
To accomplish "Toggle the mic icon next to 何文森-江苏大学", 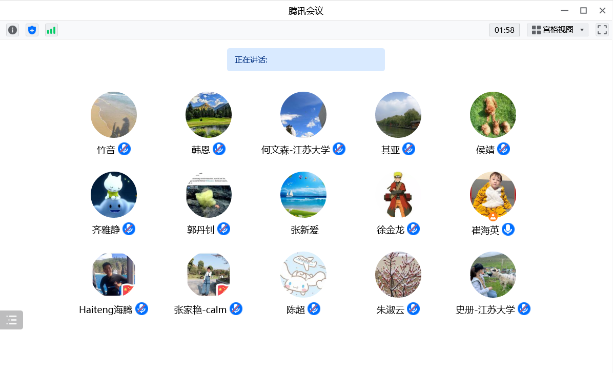I will coord(339,149).
